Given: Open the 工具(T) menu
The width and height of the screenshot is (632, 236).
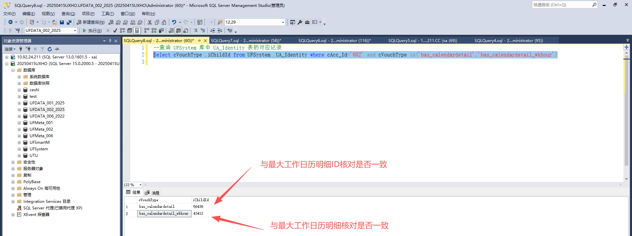Looking at the screenshot, I should point(107,14).
